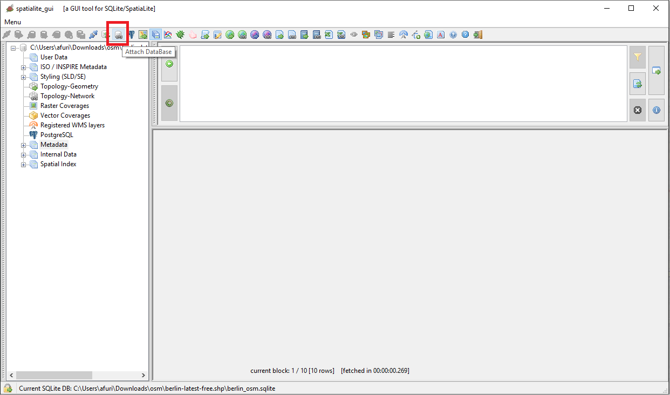
Task: Select Styling (SLD/SE) in the tree
Action: [x=63, y=77]
